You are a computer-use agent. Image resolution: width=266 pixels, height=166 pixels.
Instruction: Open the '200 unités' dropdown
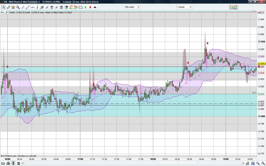coord(132,7)
